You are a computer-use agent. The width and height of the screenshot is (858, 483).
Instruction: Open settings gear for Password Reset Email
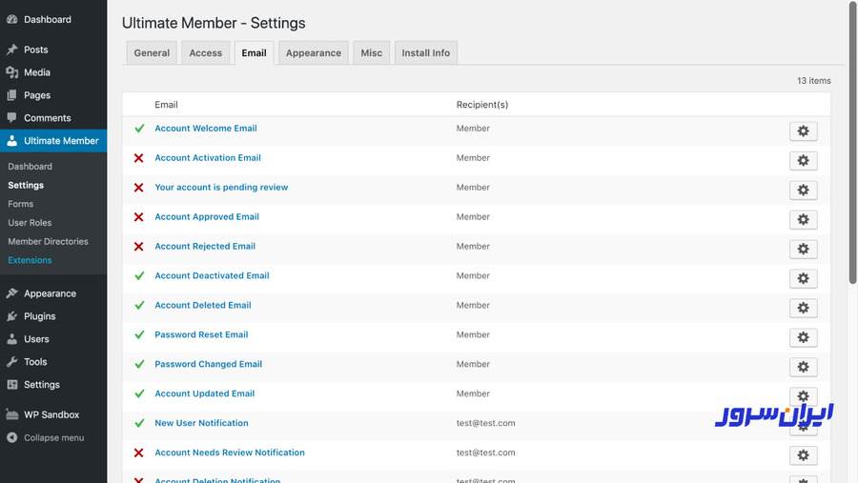coord(803,338)
